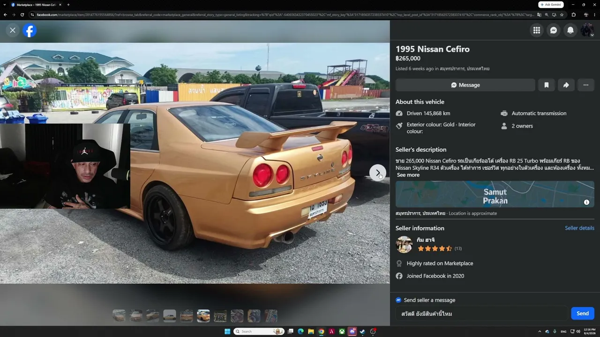The height and width of the screenshot is (337, 600).
Task: Reload the current page
Action: point(22,15)
